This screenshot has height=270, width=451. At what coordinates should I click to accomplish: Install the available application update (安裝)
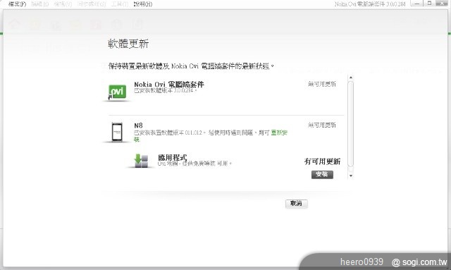click(322, 174)
